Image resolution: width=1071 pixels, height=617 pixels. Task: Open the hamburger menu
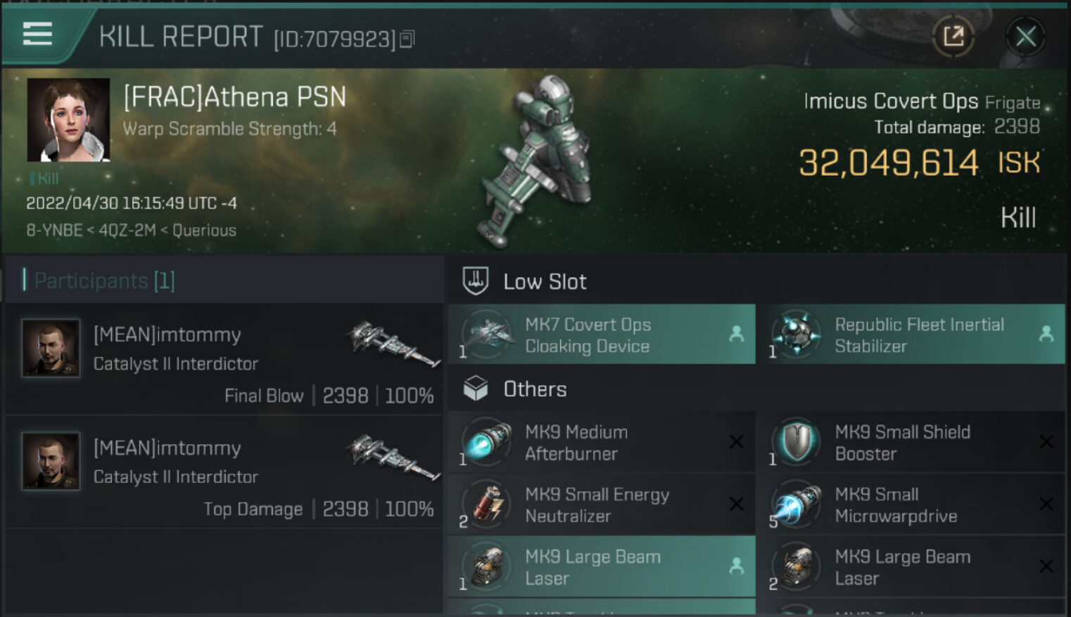[x=37, y=34]
